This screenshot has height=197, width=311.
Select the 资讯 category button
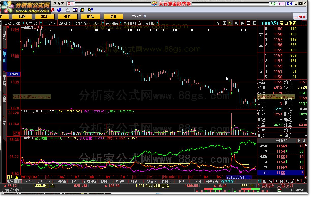click(x=113, y=17)
